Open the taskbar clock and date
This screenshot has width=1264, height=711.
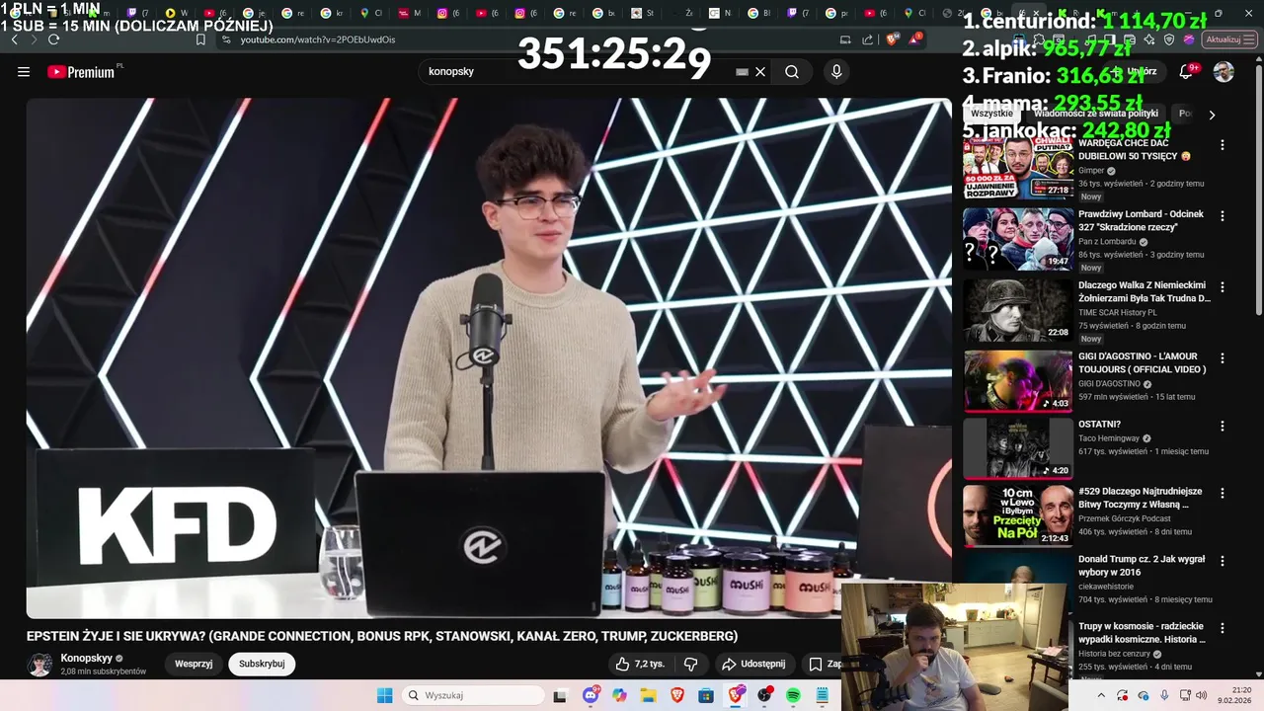click(1235, 695)
